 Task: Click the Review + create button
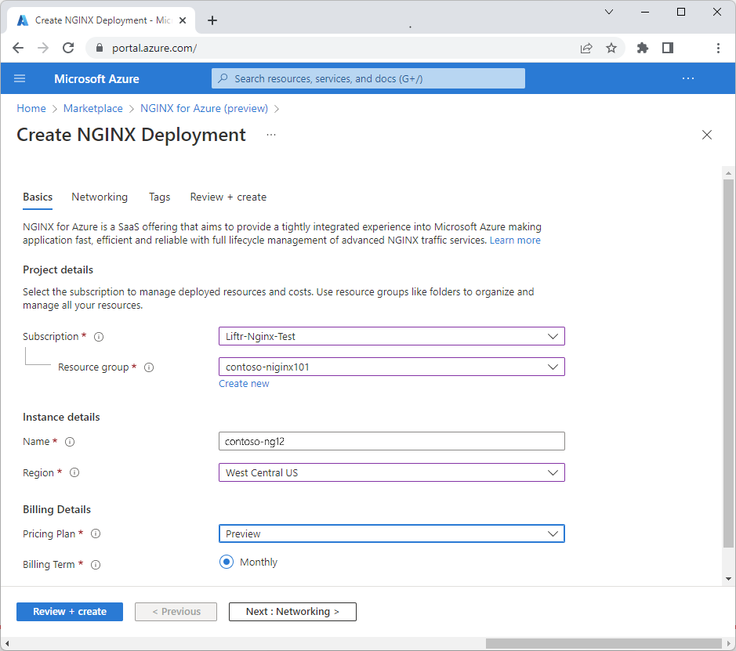coord(70,612)
